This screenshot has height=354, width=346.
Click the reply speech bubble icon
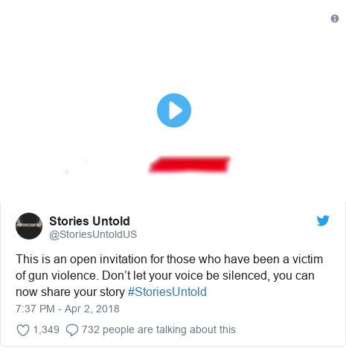(72, 330)
